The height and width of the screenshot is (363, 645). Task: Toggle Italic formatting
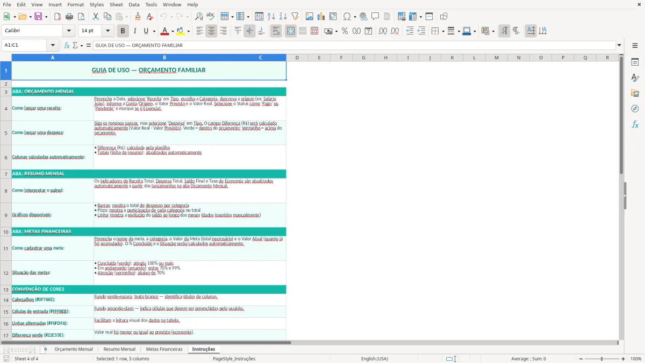pyautogui.click(x=135, y=31)
